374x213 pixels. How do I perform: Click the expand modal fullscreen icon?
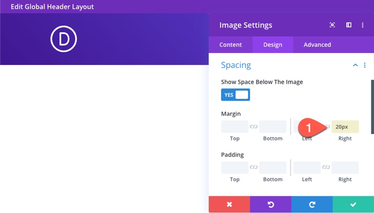(x=332, y=25)
